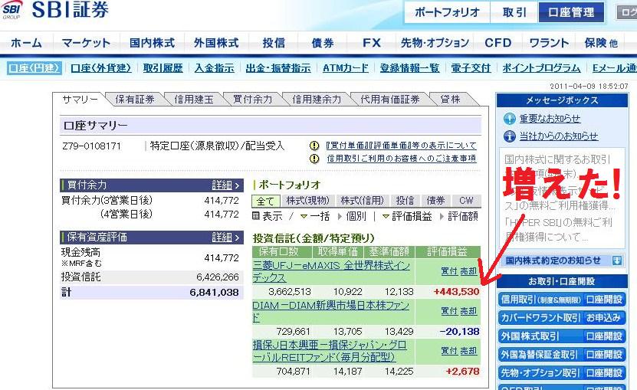The width and height of the screenshot is (637, 390).
Task: Switch to the 買付余力 tab
Action: point(252,100)
